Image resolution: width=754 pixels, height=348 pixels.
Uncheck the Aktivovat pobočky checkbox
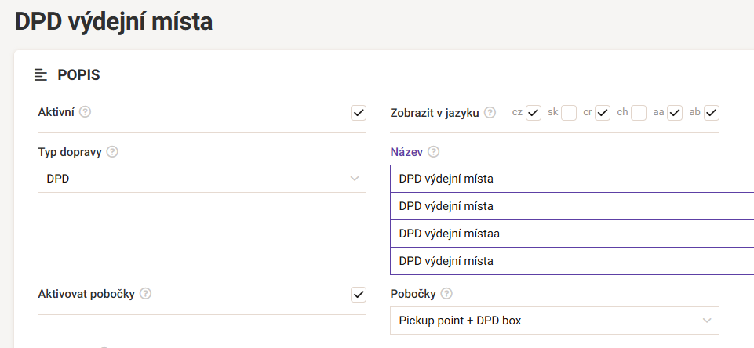click(359, 295)
